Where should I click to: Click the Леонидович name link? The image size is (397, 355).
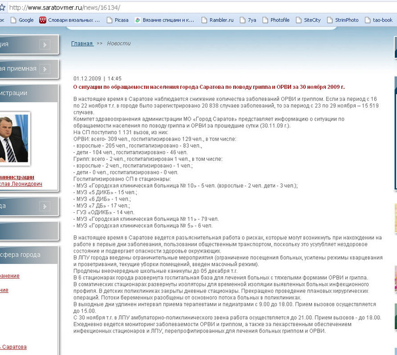(21, 184)
